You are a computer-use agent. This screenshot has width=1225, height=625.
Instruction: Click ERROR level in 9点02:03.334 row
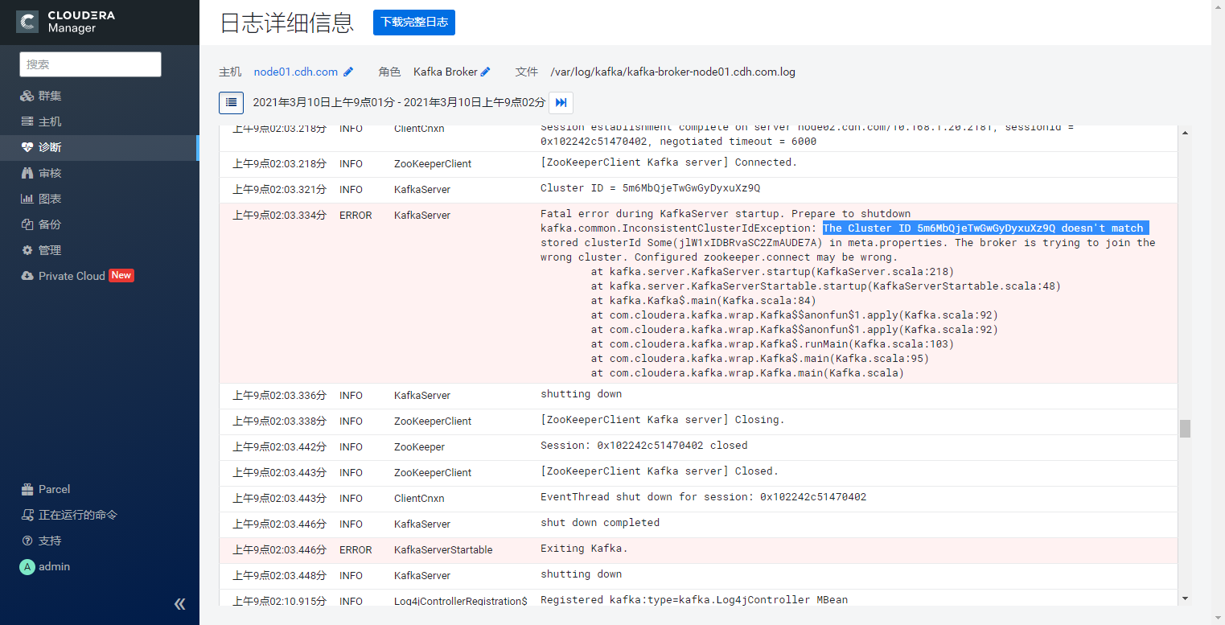(x=356, y=216)
